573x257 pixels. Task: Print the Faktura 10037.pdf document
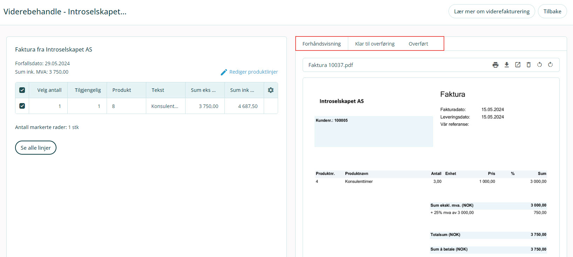(495, 65)
